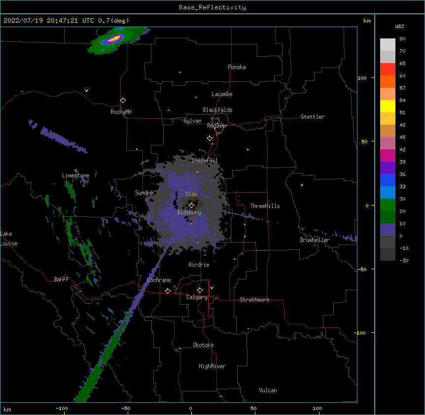Image resolution: width=425 pixels, height=415 pixels.
Task: Click the Lacombe city label
Action: point(222,94)
